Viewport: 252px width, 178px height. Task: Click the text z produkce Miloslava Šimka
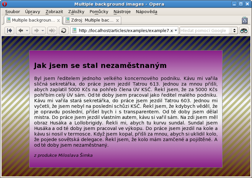coord(63,155)
